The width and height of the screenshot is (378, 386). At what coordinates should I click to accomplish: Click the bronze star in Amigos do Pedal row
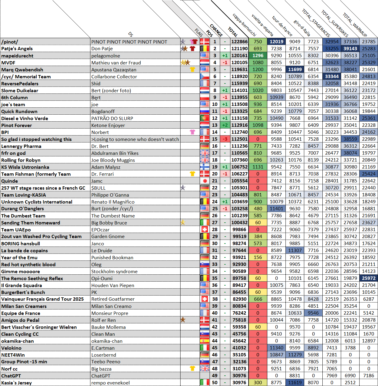click(x=183, y=320)
